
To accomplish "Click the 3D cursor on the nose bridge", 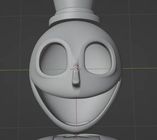I will tap(76, 69).
